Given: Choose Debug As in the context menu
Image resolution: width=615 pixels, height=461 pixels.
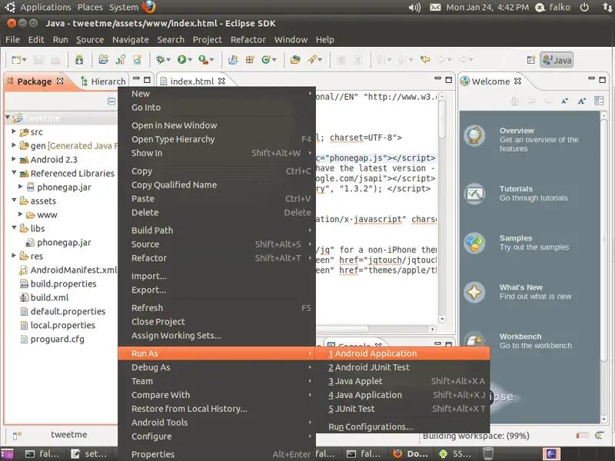Looking at the screenshot, I should coord(217,367).
